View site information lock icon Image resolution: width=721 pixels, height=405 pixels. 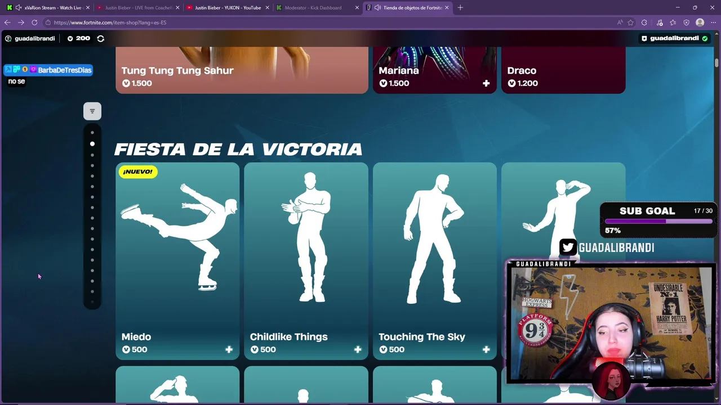[48, 22]
